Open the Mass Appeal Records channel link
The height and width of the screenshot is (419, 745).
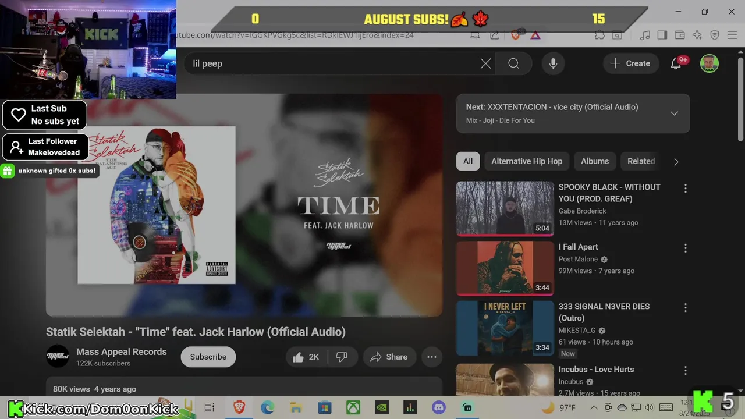tap(121, 351)
